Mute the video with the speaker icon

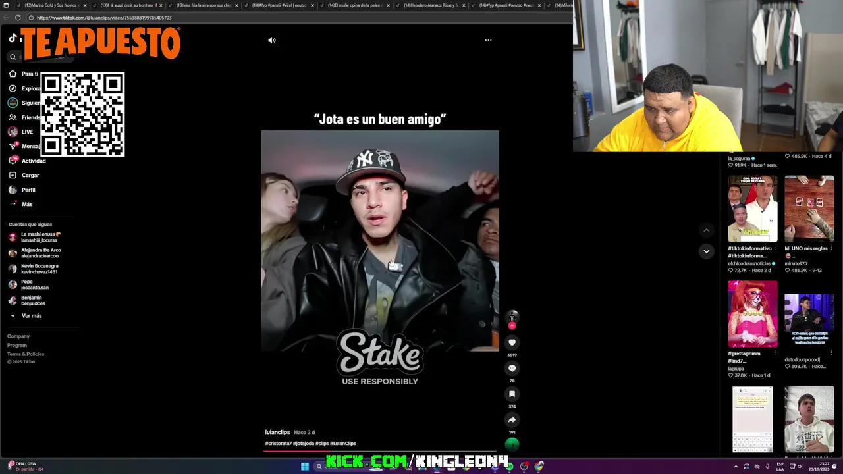[272, 40]
